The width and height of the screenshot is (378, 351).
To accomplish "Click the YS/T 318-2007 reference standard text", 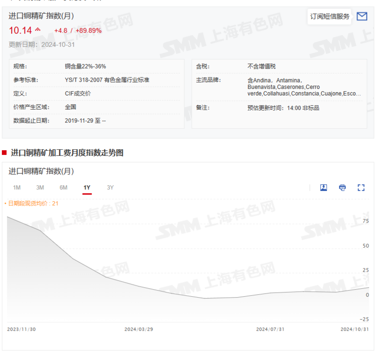I will pyautogui.click(x=107, y=80).
